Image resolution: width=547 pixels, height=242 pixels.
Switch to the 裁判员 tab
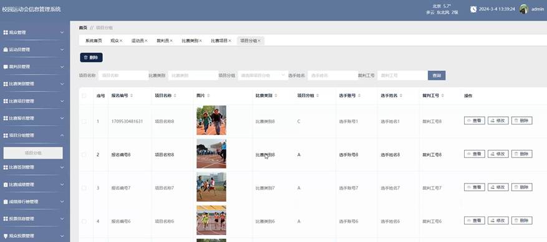[x=163, y=40]
